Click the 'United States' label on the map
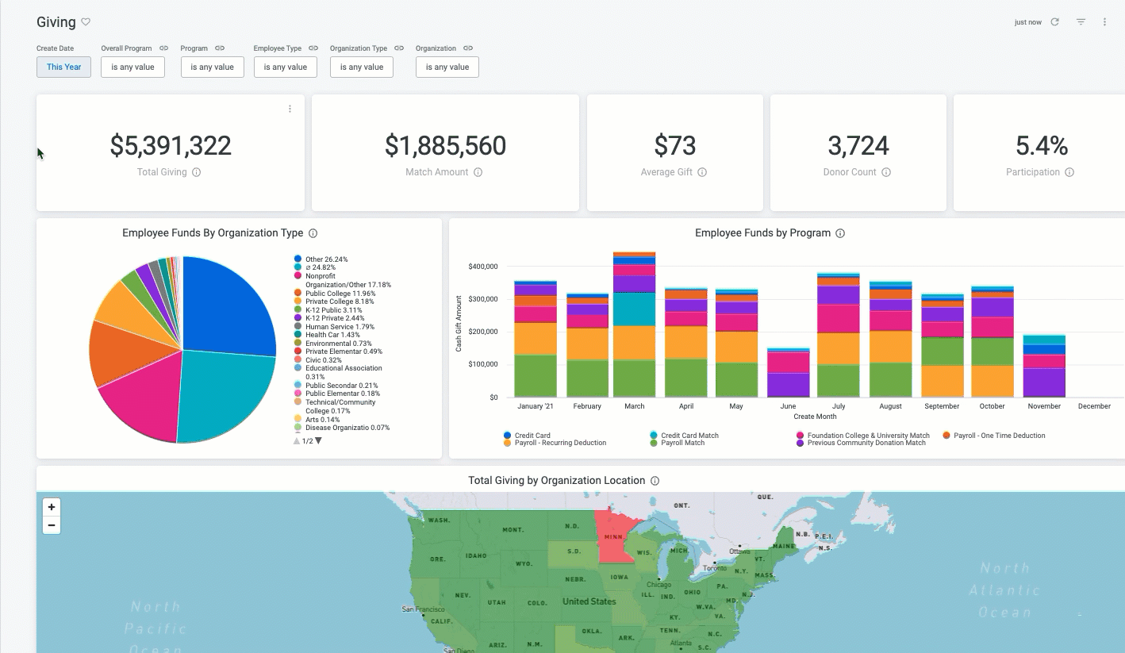The width and height of the screenshot is (1125, 653). [589, 601]
